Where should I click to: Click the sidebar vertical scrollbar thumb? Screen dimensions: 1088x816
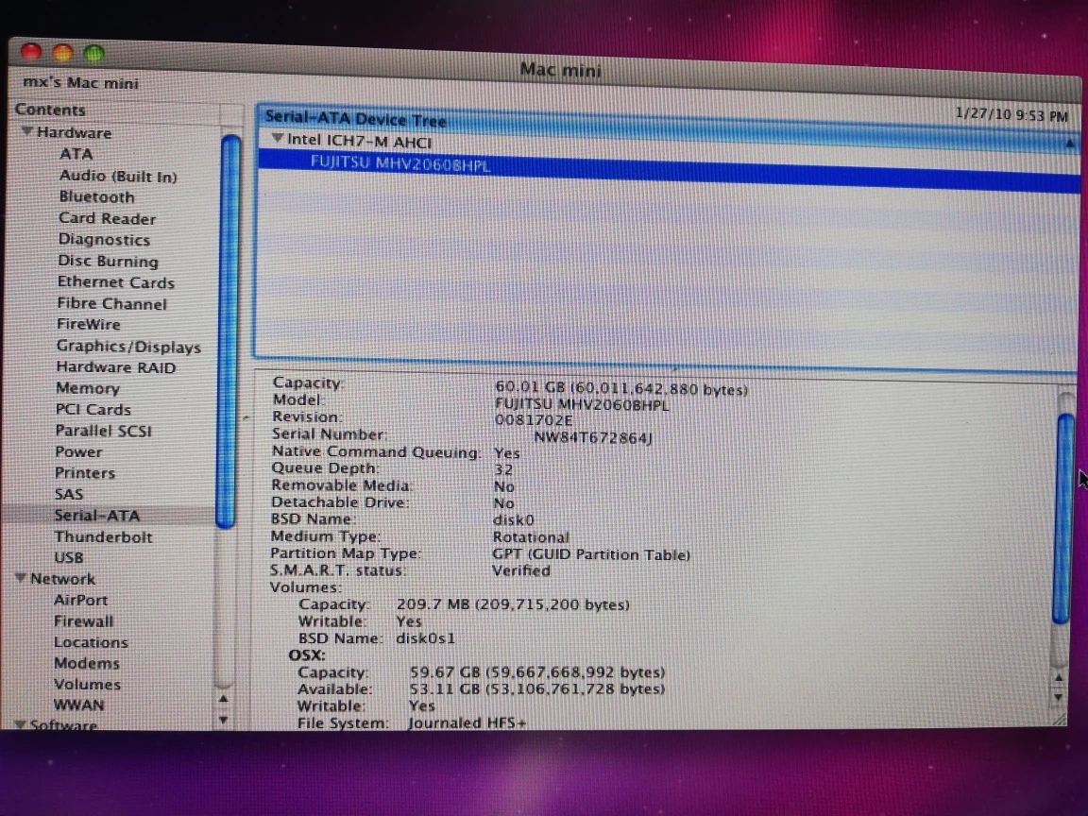[x=229, y=331]
